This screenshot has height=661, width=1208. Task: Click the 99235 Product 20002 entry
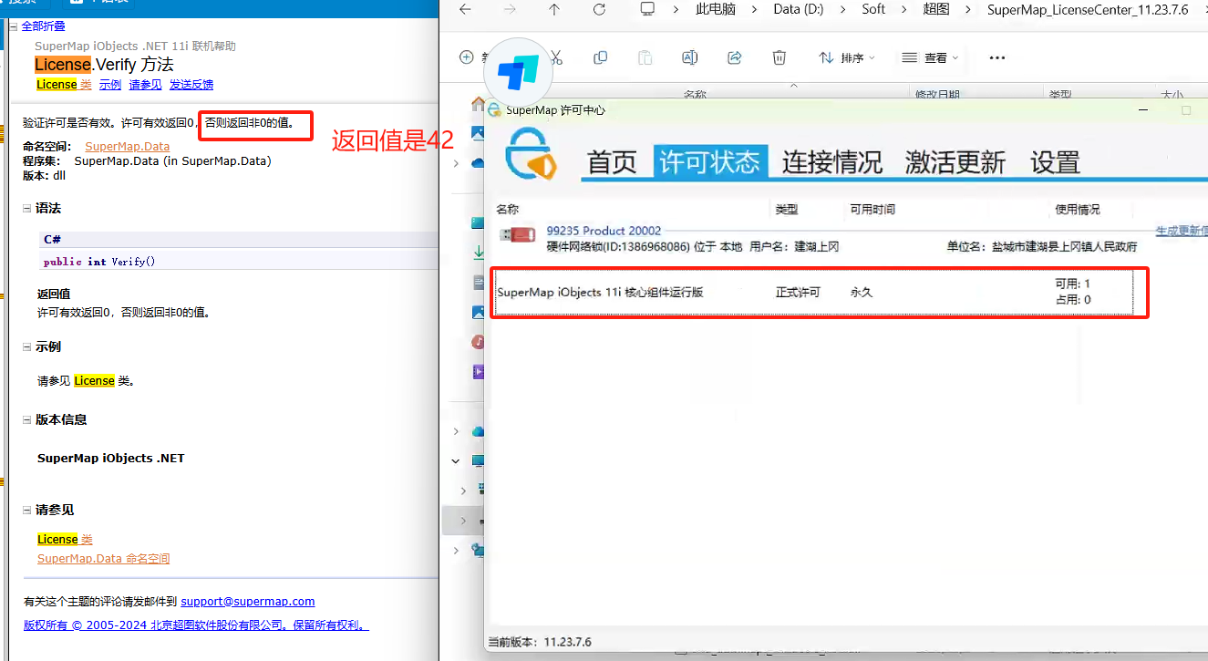[604, 231]
